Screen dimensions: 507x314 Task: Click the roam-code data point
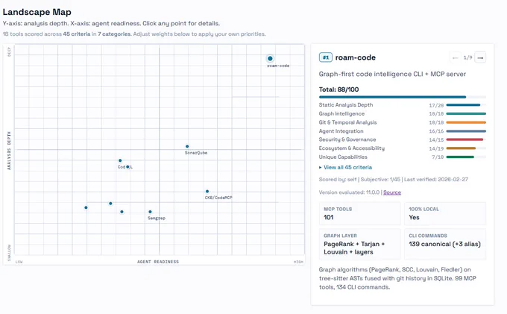[270, 58]
